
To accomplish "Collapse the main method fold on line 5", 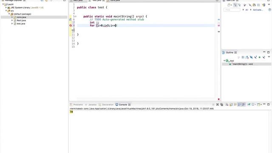I will pos(76,17).
